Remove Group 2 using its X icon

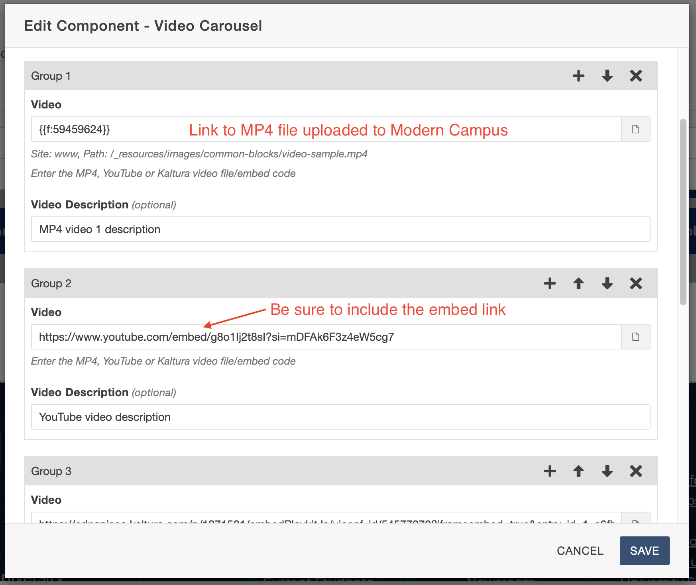[x=636, y=283]
